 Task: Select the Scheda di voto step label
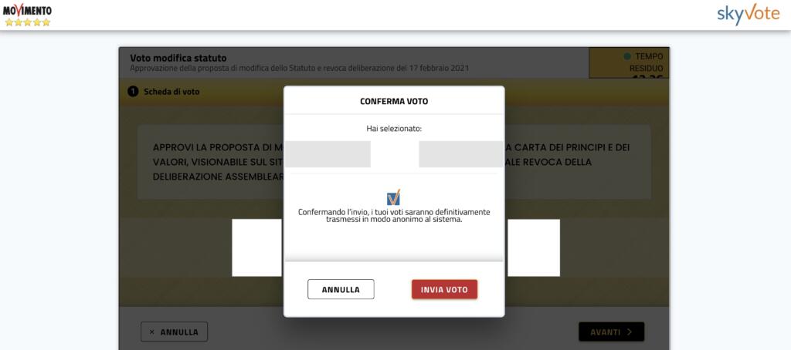pos(171,92)
